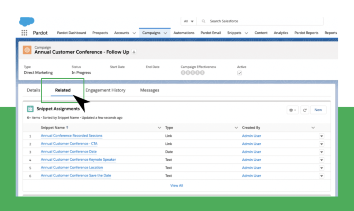354x211 pixels.
Task: Switch to the Messages tab
Action: coord(150,90)
